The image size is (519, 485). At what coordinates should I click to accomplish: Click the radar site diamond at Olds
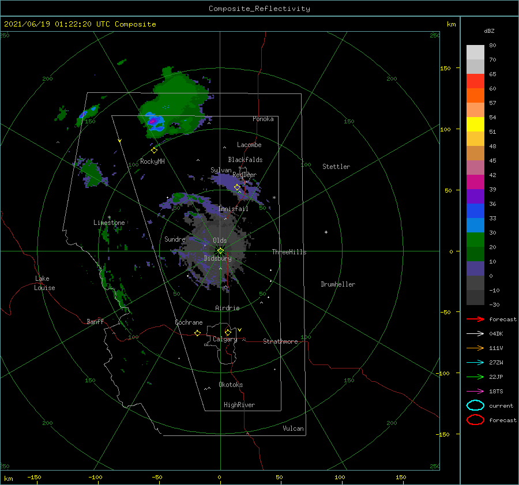pyautogui.click(x=220, y=251)
